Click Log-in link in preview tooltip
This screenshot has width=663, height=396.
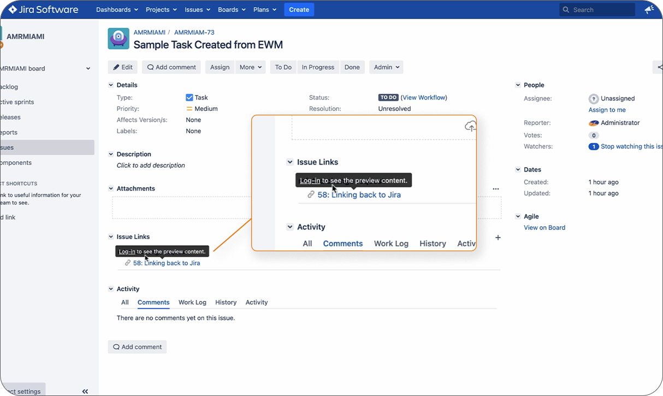pos(127,252)
